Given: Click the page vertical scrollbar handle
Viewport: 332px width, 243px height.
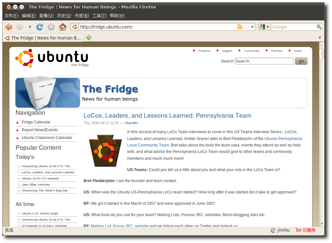Looking at the screenshot, I should (322, 54).
